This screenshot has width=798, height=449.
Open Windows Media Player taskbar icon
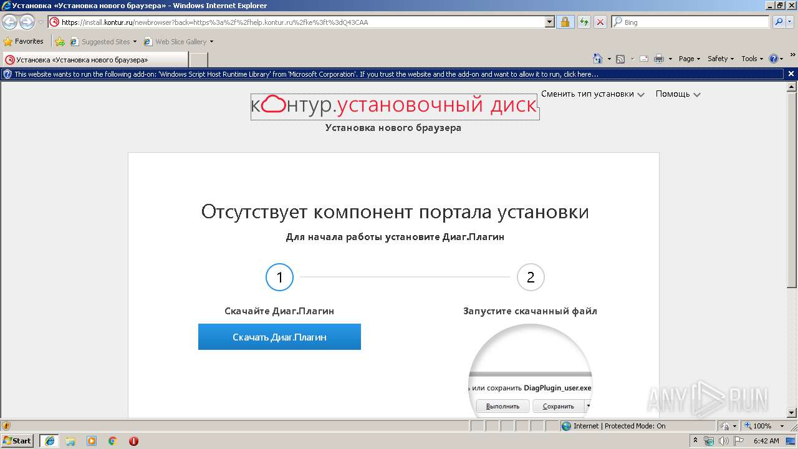[x=92, y=441]
